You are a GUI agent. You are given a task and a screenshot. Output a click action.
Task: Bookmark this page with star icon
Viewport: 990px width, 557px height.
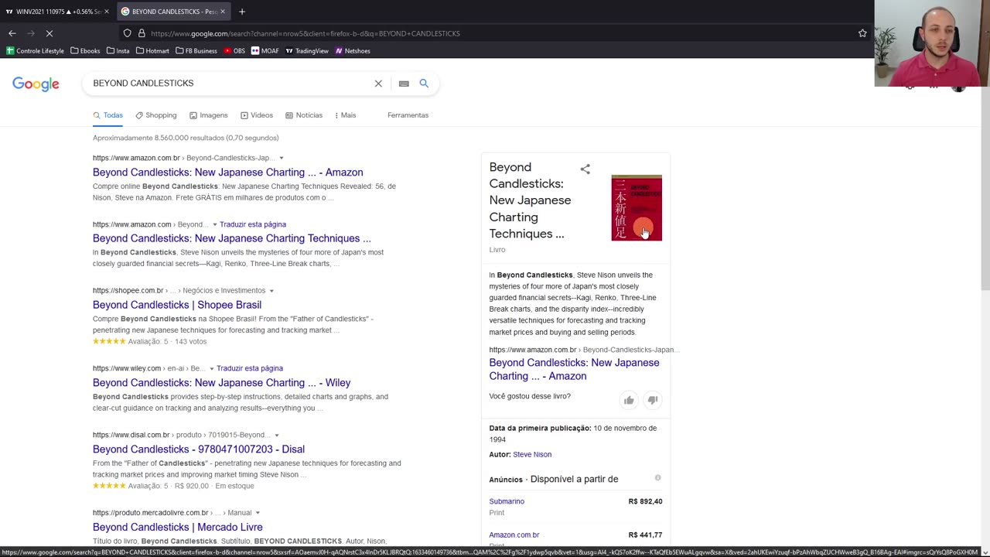862,33
